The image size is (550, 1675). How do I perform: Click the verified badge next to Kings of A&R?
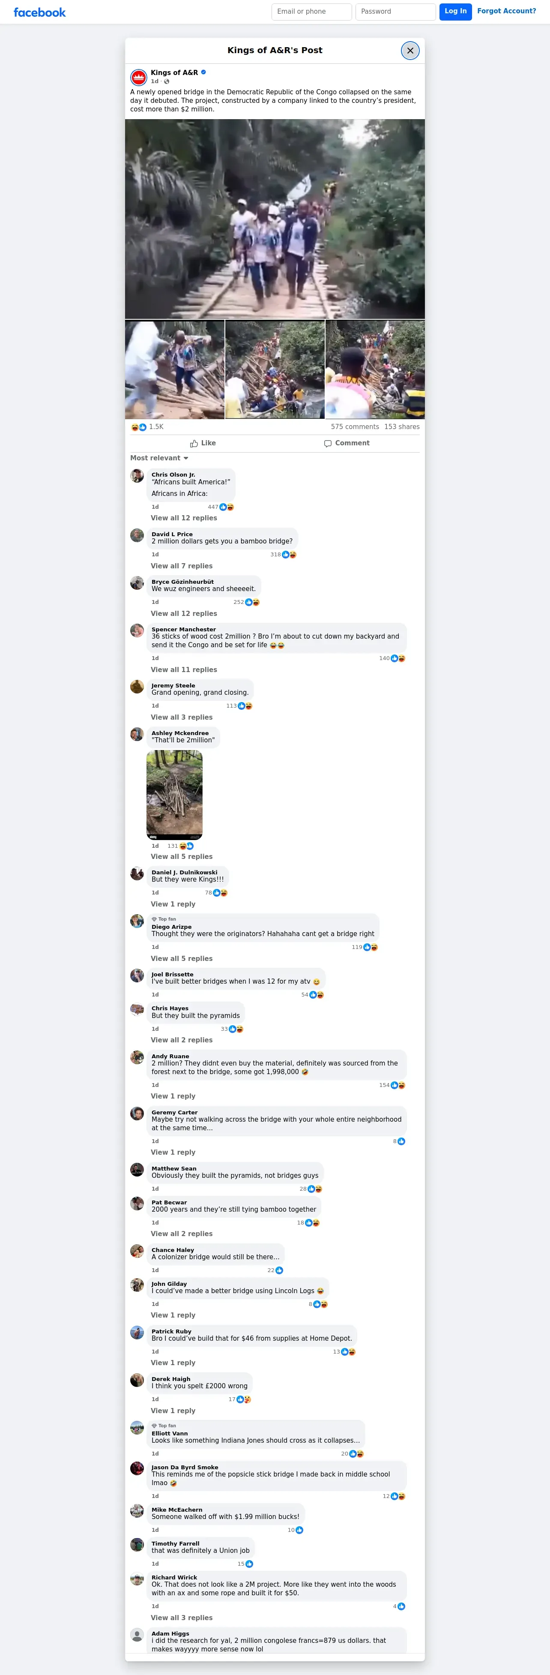coord(203,72)
